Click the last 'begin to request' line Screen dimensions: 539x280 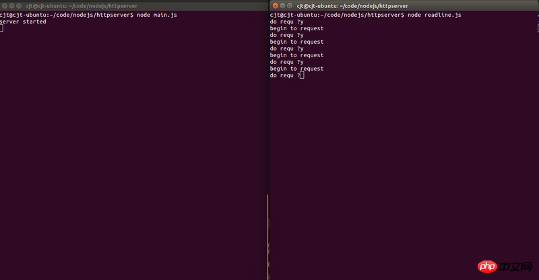[x=296, y=69]
